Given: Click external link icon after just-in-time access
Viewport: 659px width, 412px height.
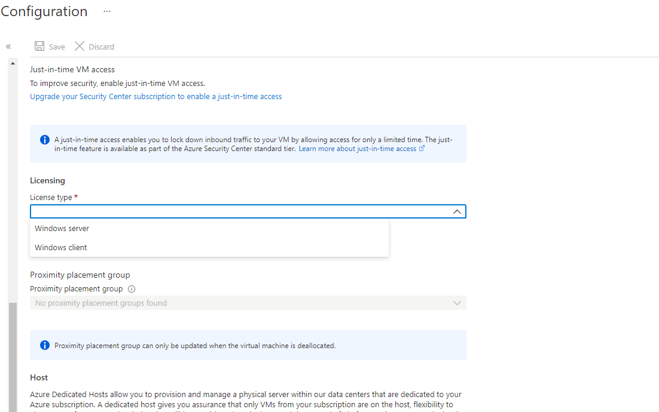Looking at the screenshot, I should point(422,148).
